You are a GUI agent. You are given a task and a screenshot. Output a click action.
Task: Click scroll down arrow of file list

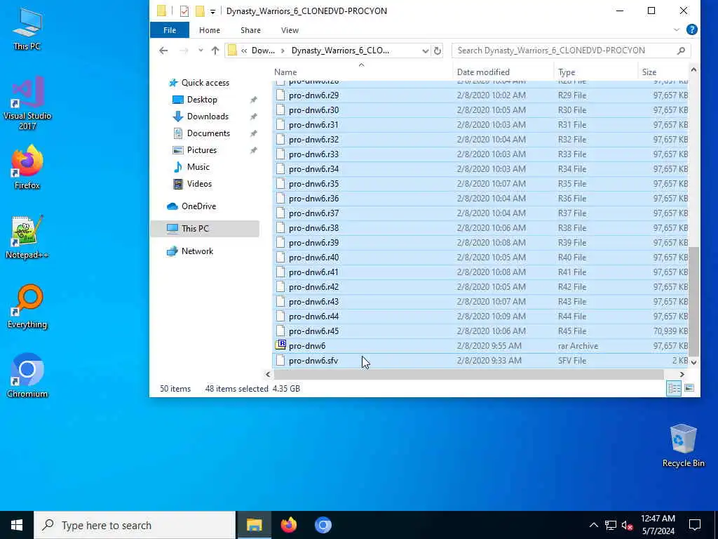[693, 362]
